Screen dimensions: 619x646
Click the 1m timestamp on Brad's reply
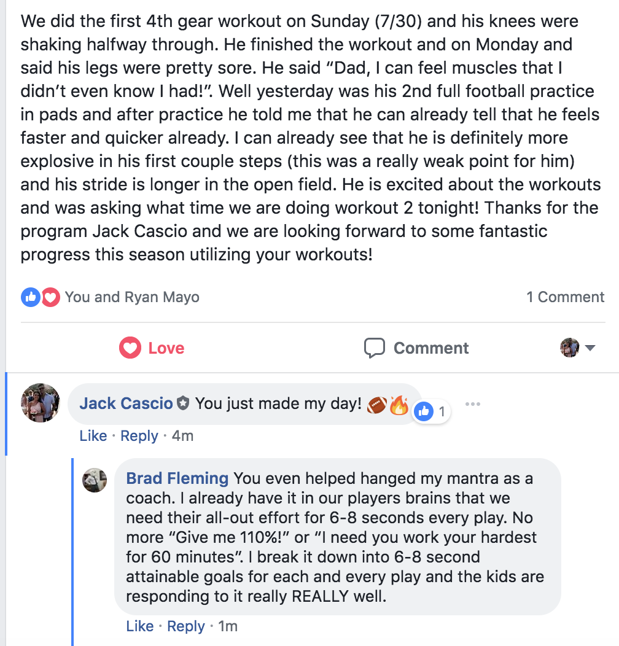[227, 626]
